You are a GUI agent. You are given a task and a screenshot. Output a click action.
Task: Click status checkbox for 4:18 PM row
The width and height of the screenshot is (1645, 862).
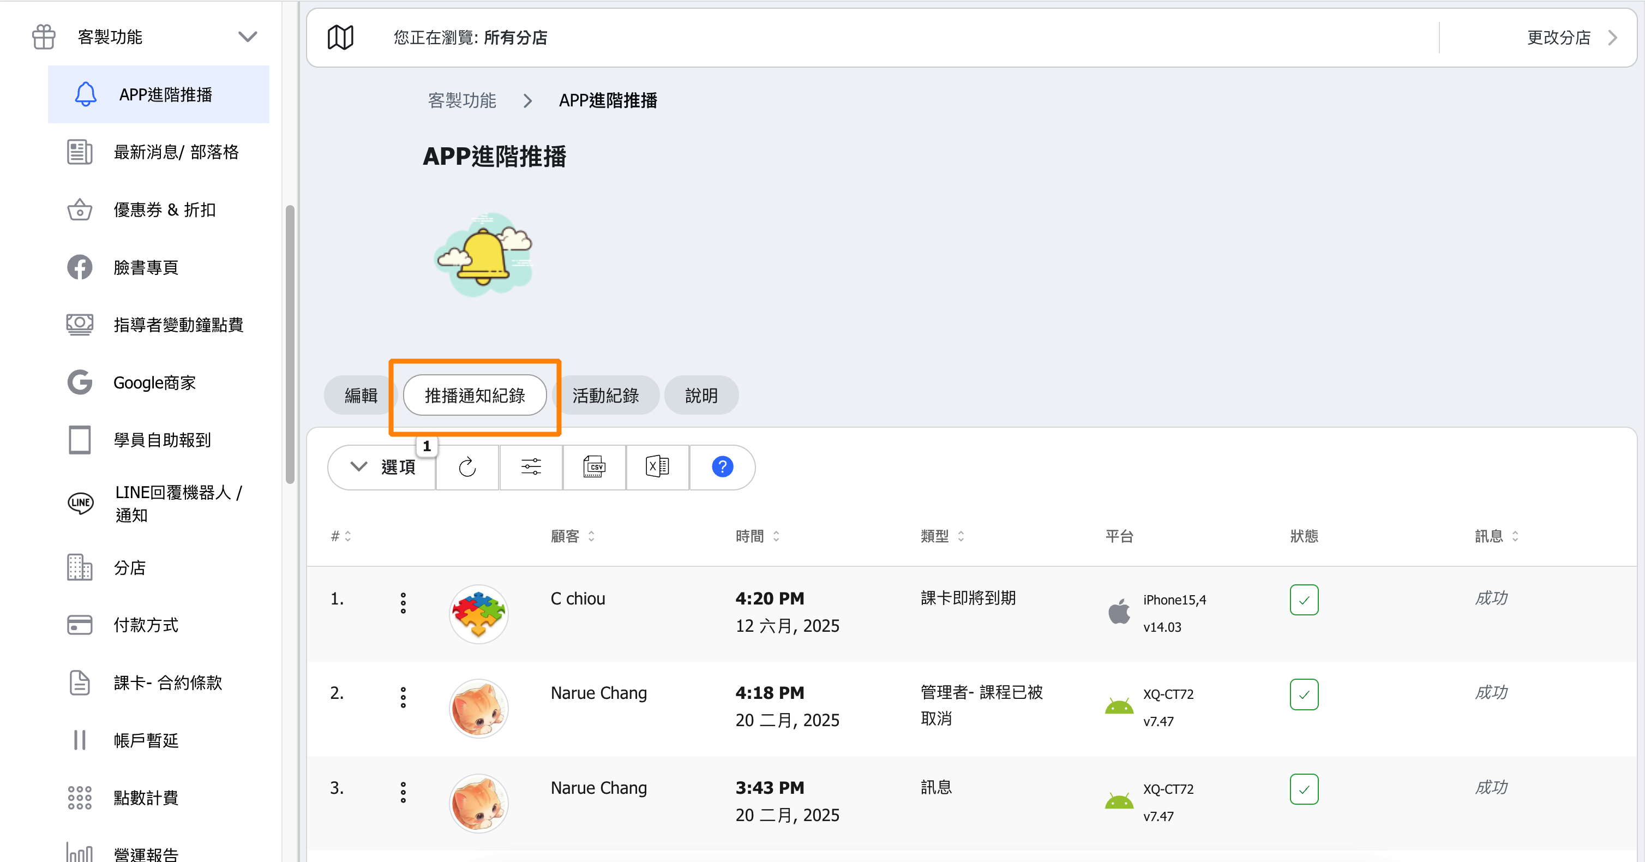tap(1304, 695)
